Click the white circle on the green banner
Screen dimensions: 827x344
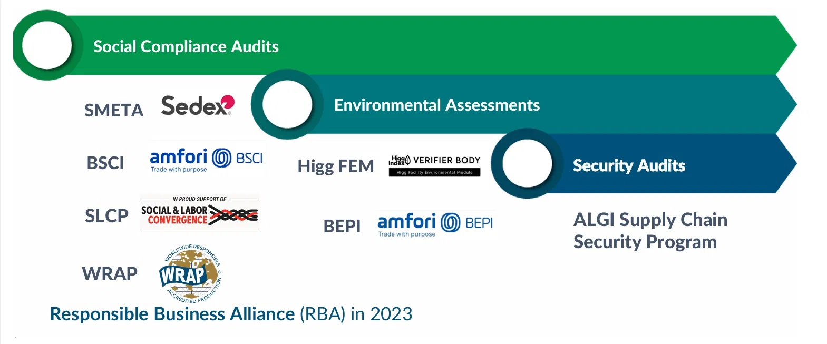pyautogui.click(x=47, y=45)
